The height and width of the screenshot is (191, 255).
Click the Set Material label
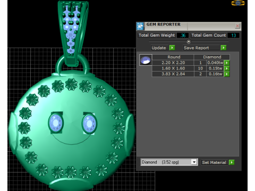(x=214, y=162)
